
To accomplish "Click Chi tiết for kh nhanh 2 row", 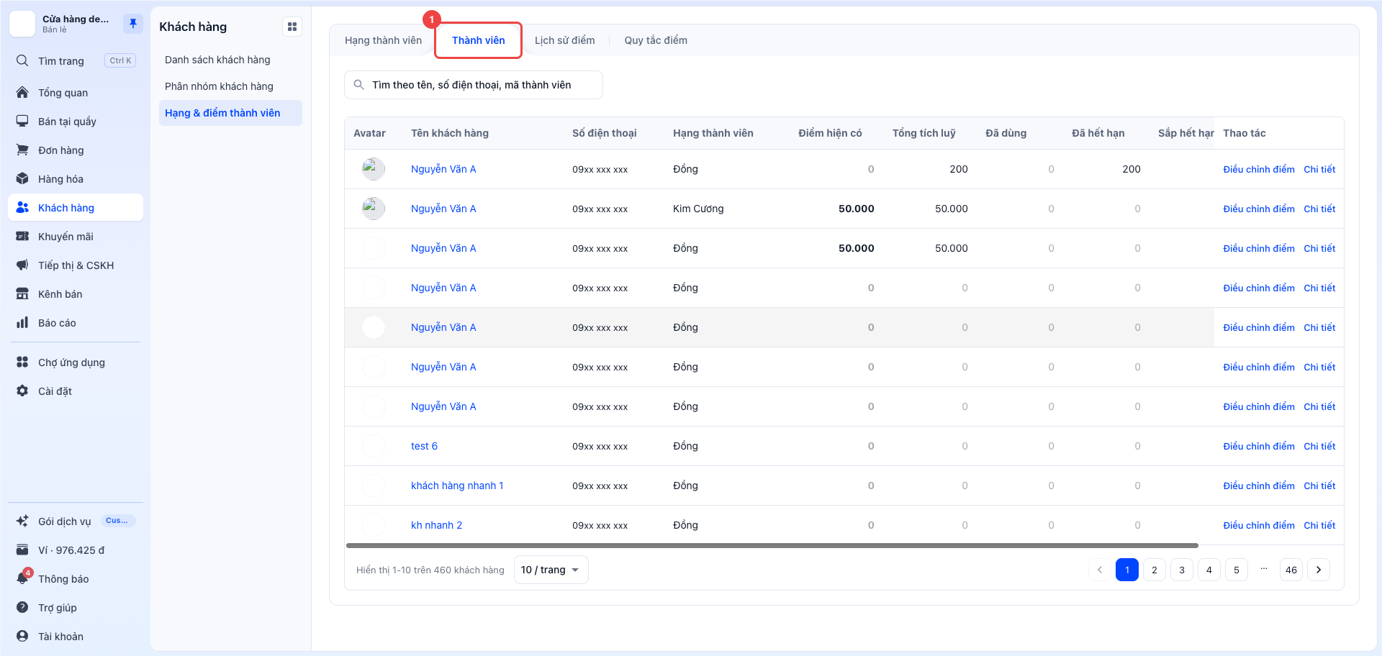I will point(1319,525).
